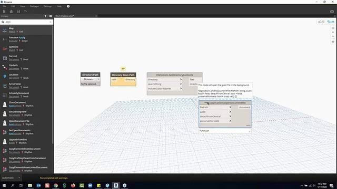This screenshot has width=337, height=189.
Task: Select CloseDocument Rhythm node in library
Action: (26, 104)
